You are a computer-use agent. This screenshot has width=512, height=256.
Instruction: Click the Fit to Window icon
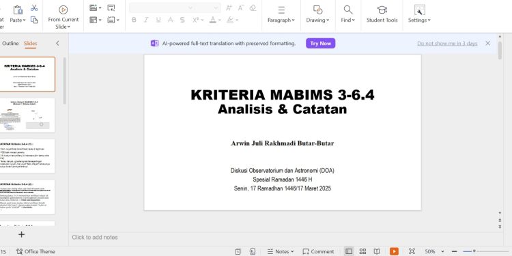[412, 251]
